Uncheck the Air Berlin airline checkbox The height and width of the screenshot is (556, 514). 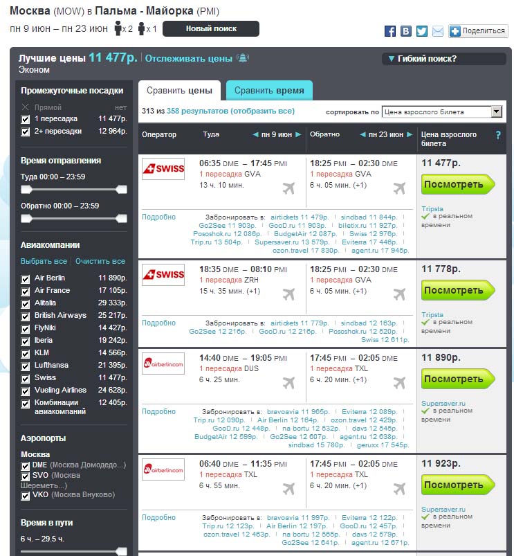[x=26, y=278]
